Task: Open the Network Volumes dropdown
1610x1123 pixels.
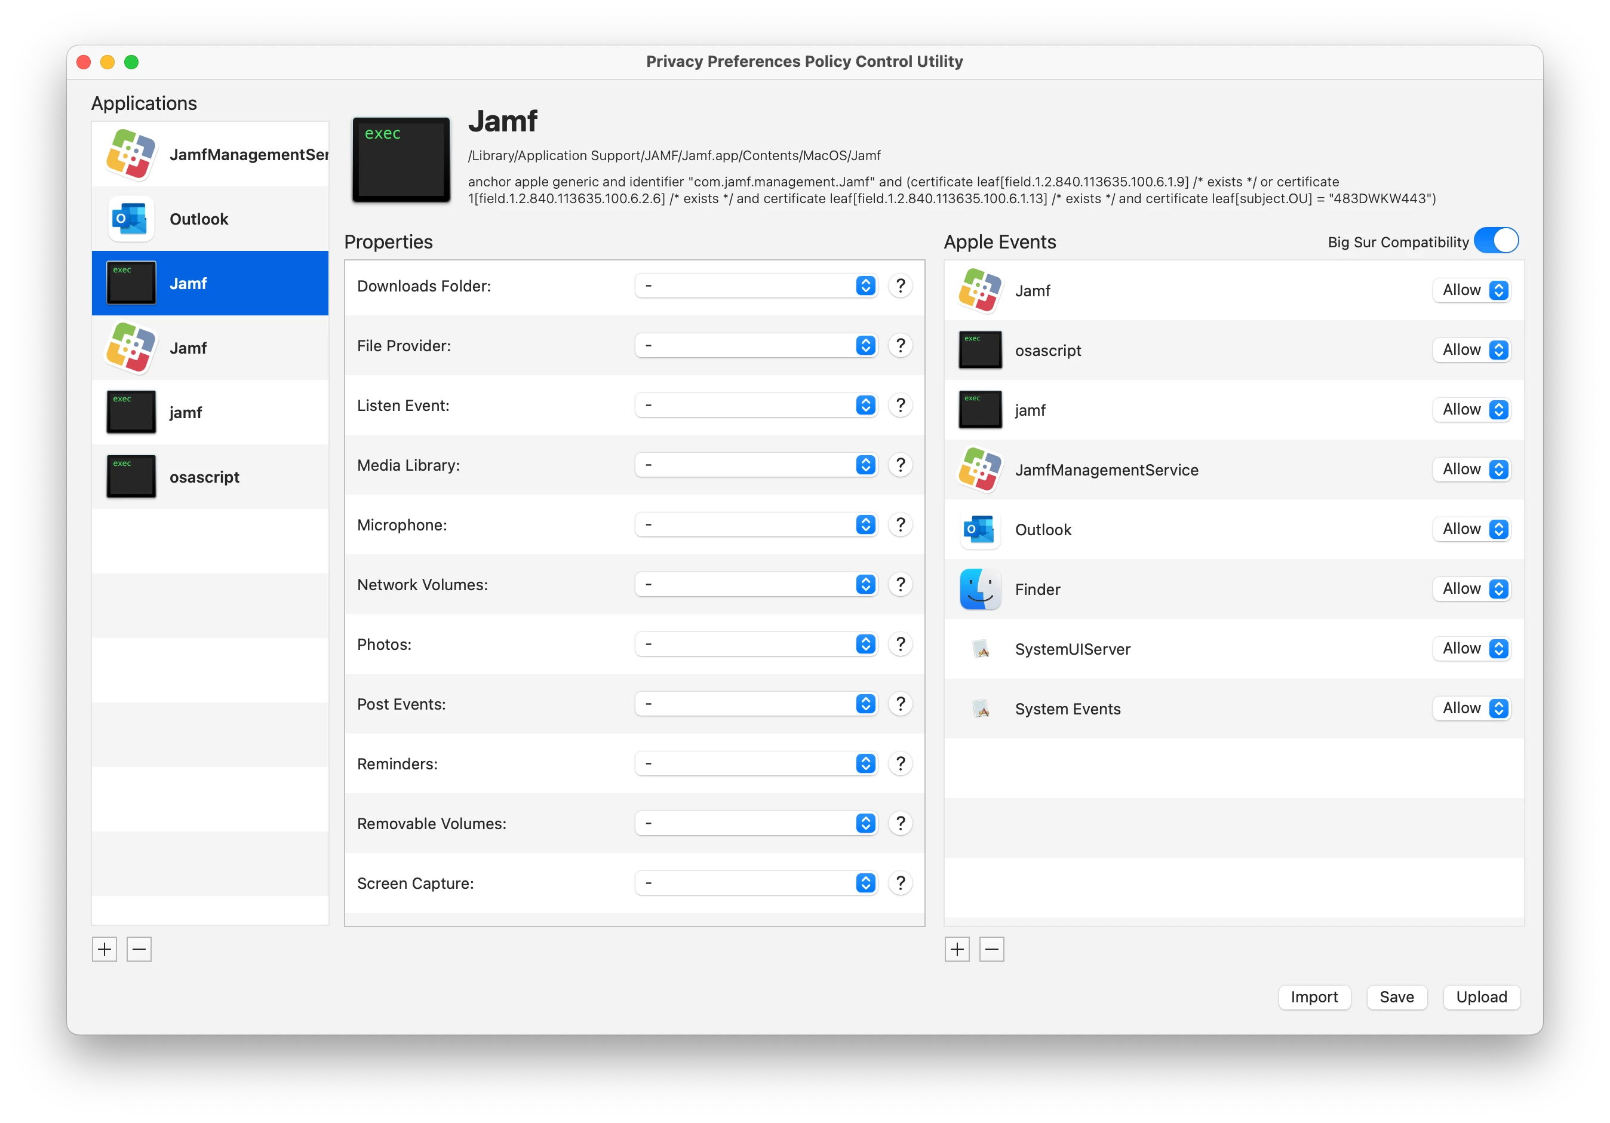Action: point(756,584)
